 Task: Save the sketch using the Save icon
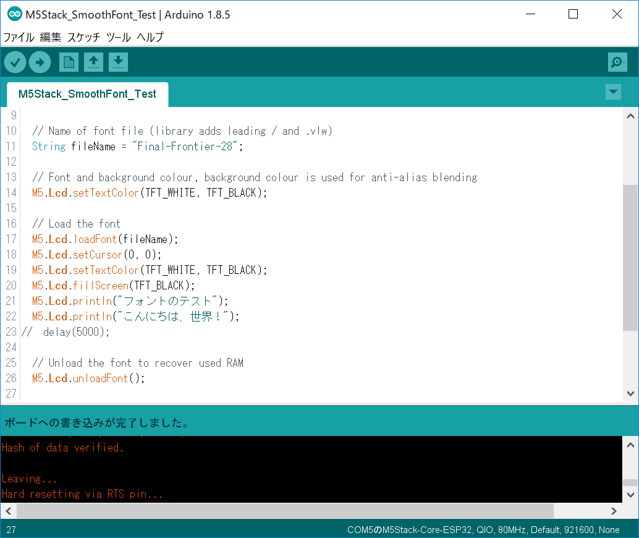coord(118,62)
